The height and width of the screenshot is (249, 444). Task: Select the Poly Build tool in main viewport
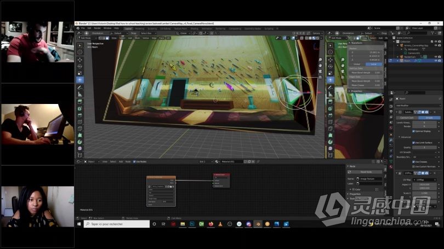point(80,135)
